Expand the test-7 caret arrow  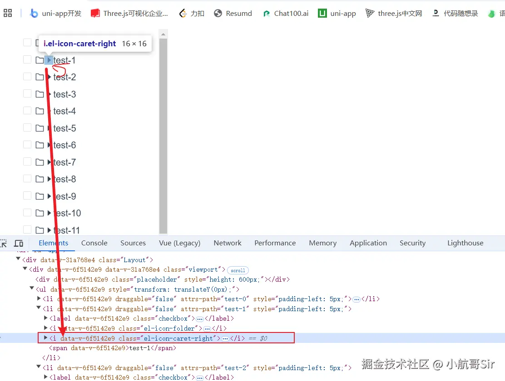[50, 162]
